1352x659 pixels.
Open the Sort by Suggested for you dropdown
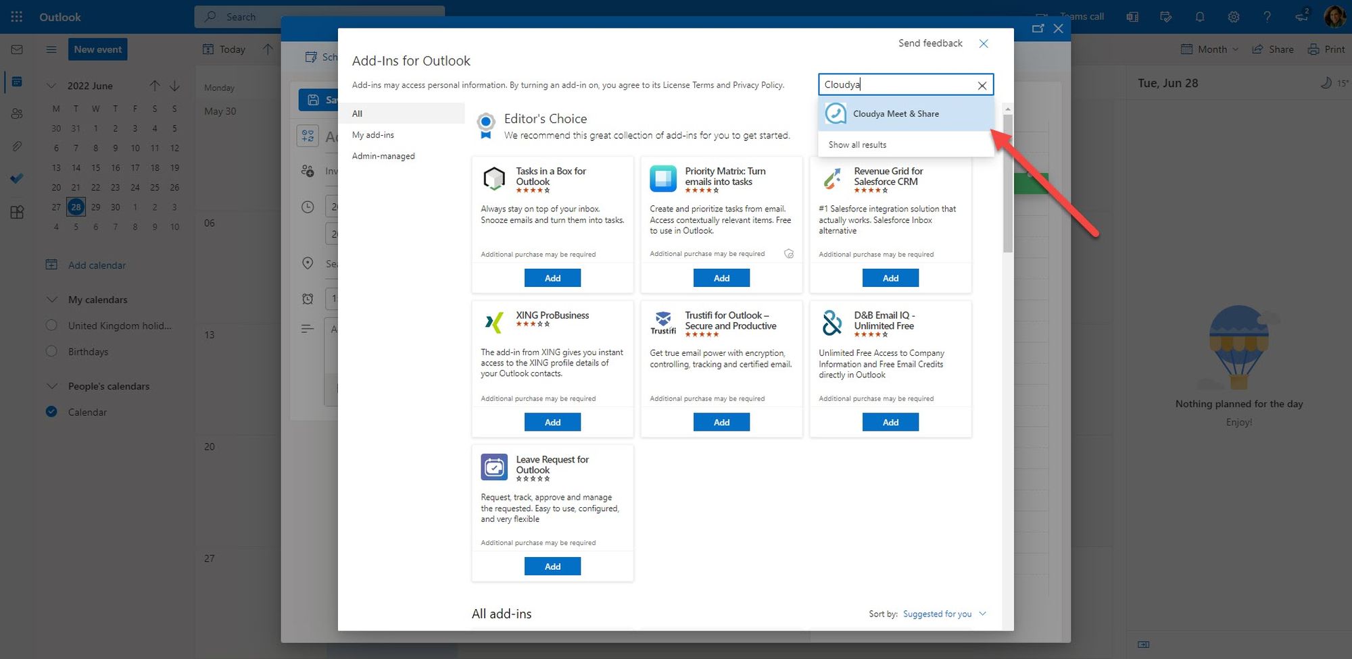point(944,614)
